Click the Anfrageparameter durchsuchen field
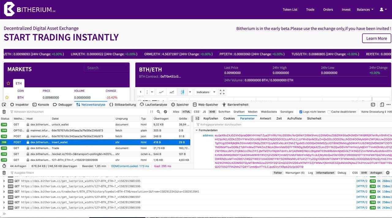Viewport: 392px width, 218px height. coord(293,124)
